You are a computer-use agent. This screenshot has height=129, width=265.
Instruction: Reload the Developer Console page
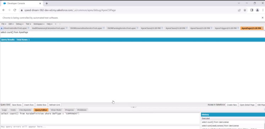pyautogui.click(x=15, y=10)
